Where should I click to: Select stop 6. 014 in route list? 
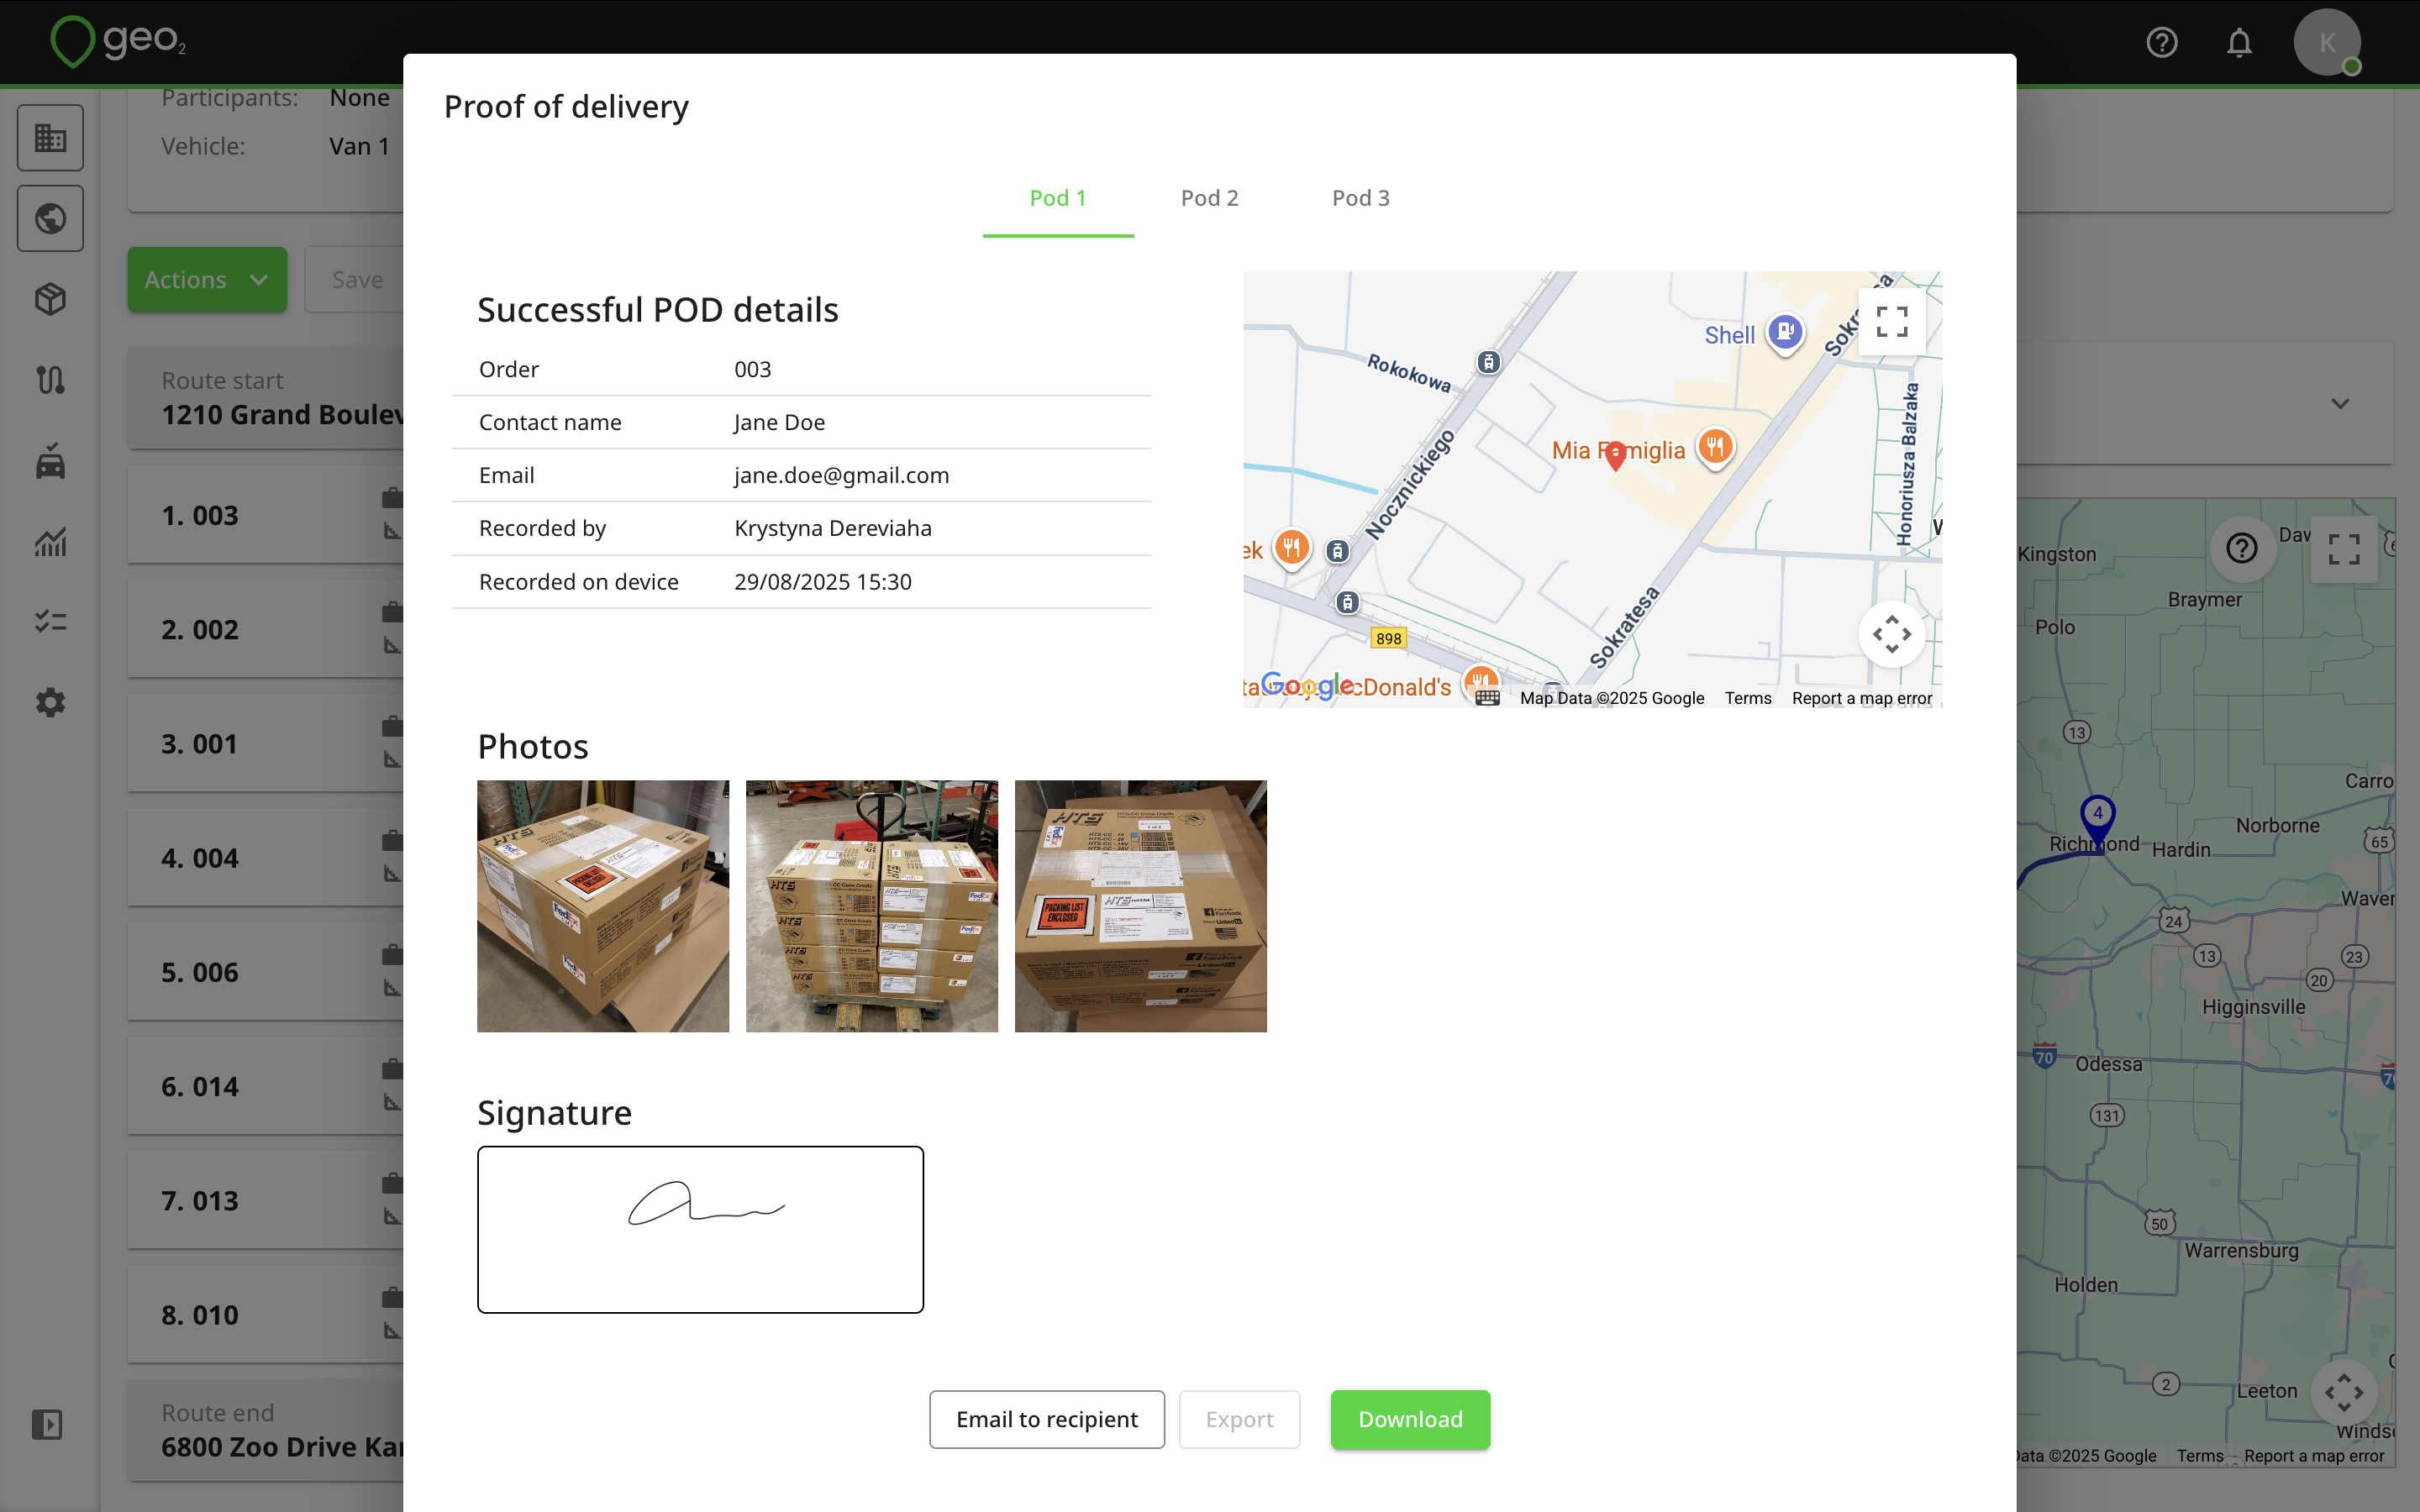(266, 1086)
